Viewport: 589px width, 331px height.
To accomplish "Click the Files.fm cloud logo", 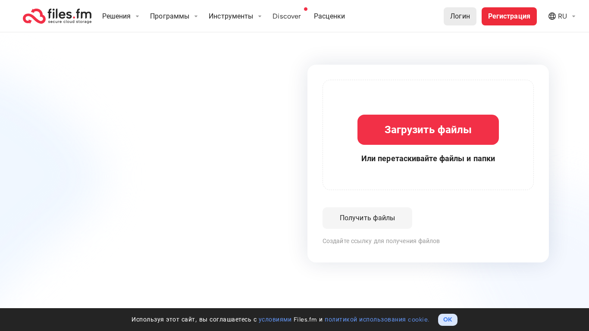I will coord(57,16).
